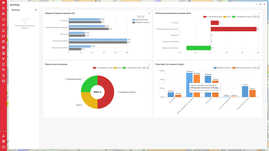Open options menu of Проекты на исполнении
The image size is (269, 151).
[149, 64]
